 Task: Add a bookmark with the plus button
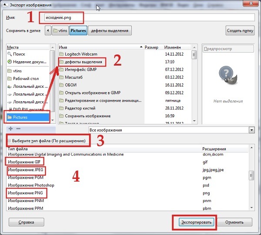pos(10,129)
